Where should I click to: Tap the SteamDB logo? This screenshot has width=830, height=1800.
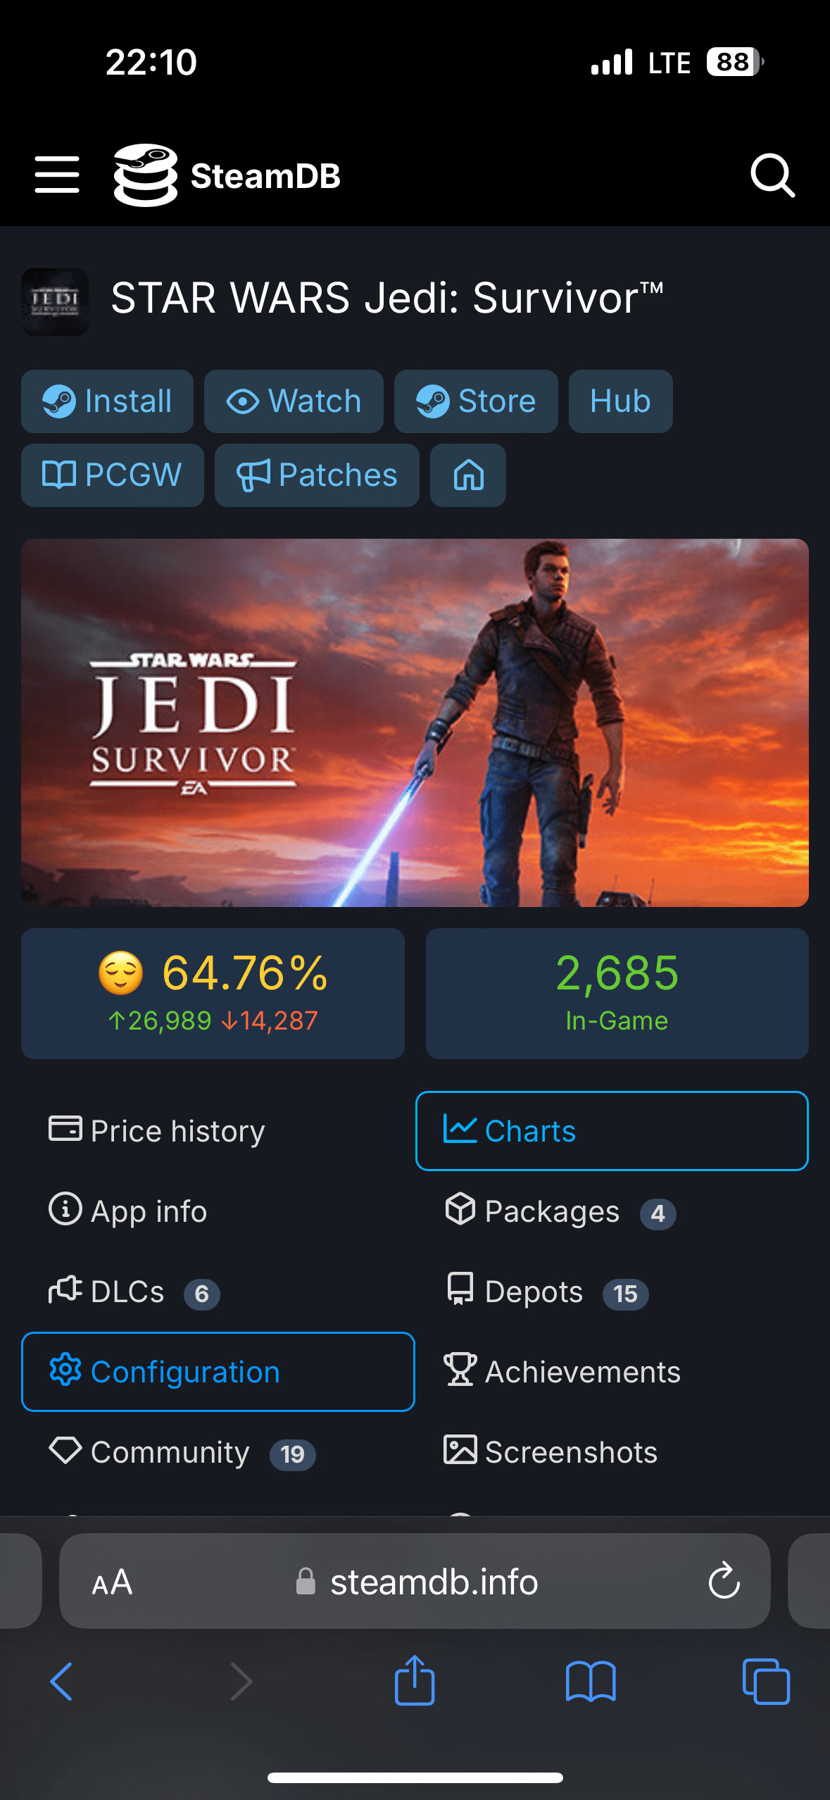tap(227, 175)
